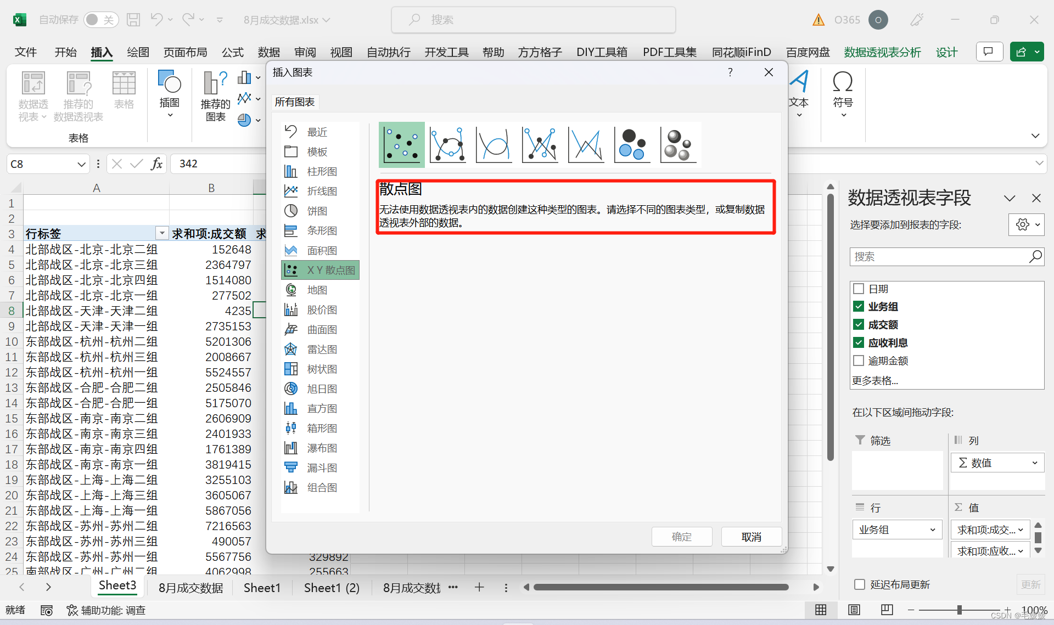The height and width of the screenshot is (625, 1054).
Task: Click 确定 in the insert chart dialog
Action: tap(682, 537)
